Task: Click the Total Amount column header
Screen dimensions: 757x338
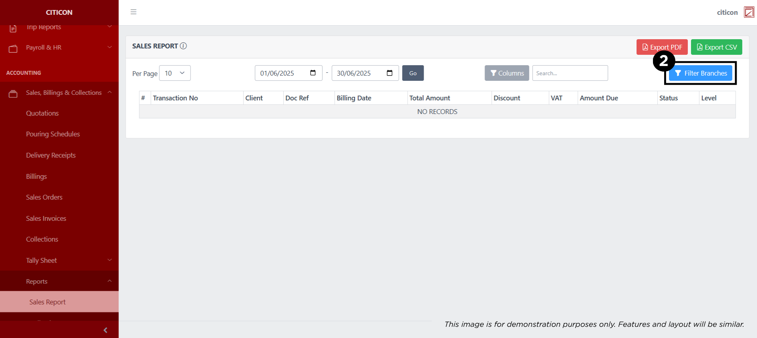Action: click(x=449, y=98)
